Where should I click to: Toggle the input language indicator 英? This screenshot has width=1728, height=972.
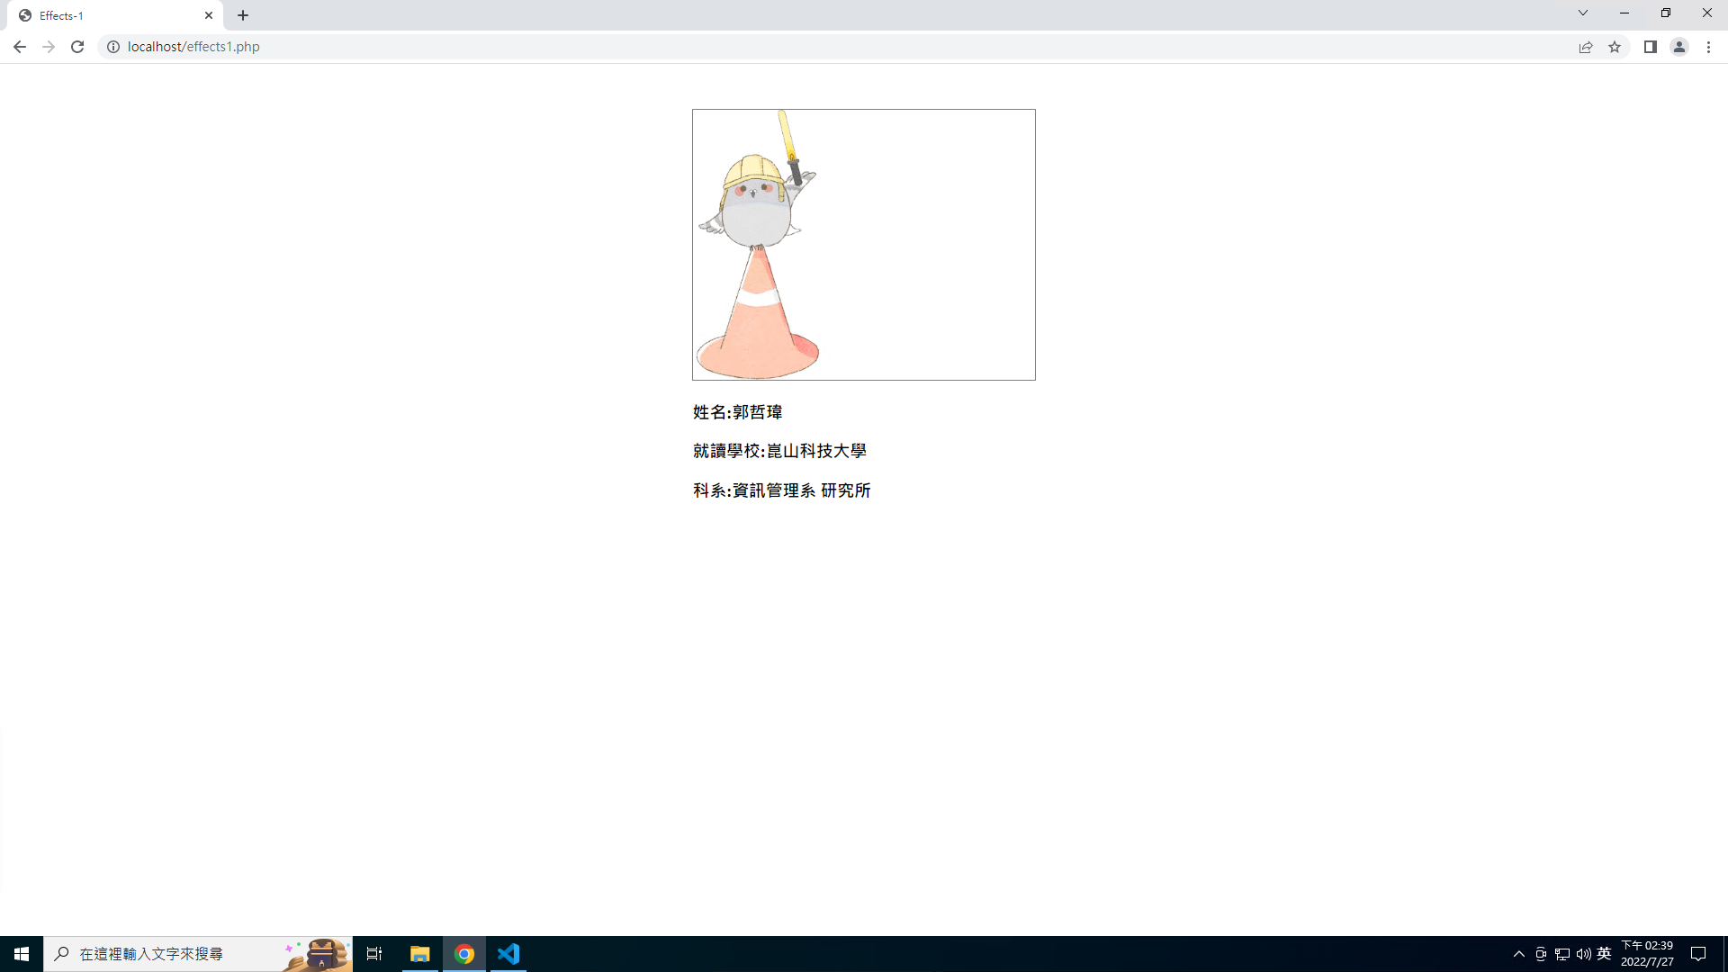[1604, 954]
